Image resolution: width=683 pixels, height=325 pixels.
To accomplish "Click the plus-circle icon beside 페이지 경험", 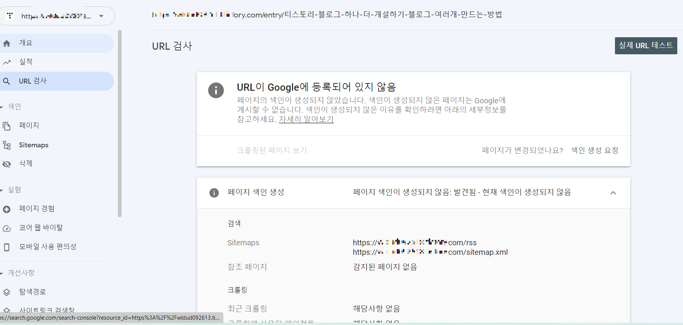I will 6,209.
